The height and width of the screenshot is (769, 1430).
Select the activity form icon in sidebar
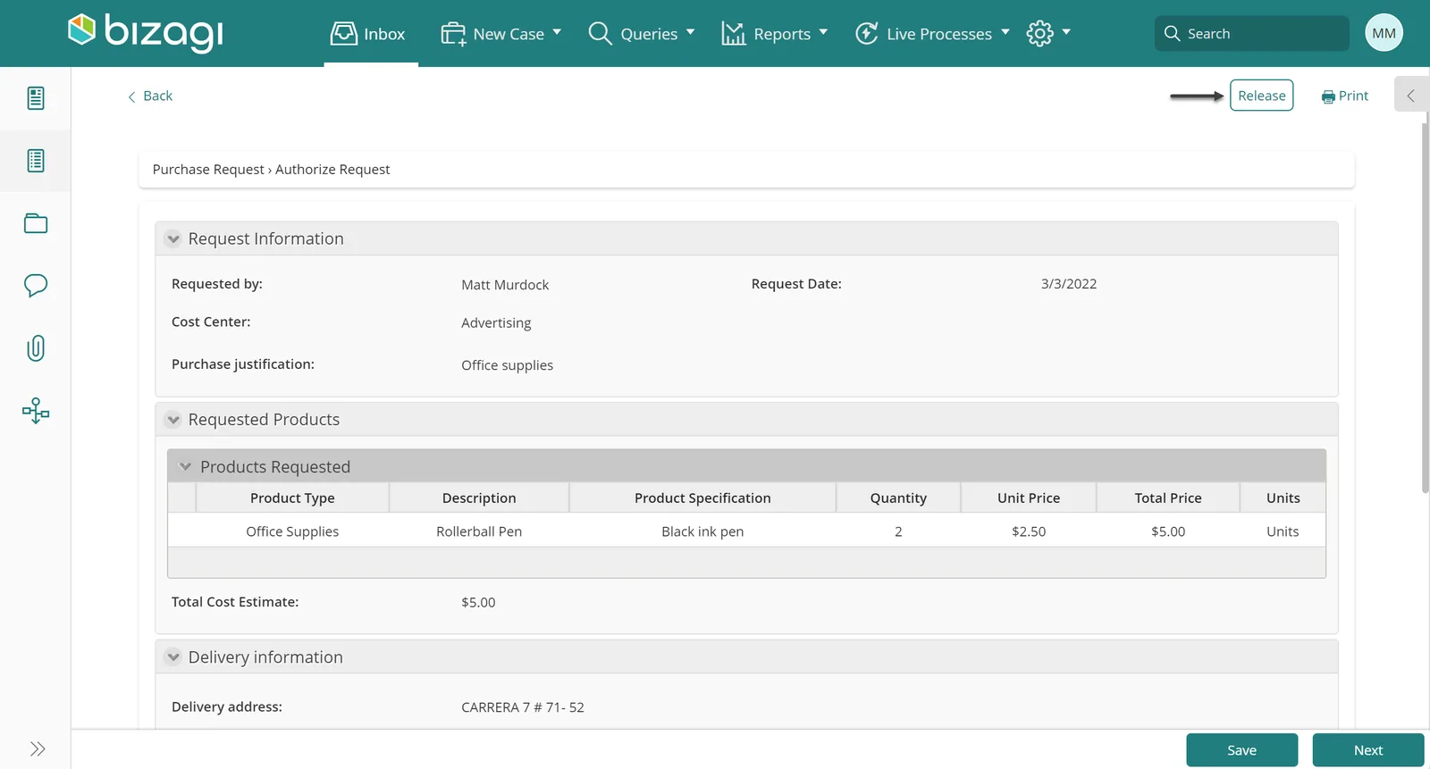coord(36,161)
